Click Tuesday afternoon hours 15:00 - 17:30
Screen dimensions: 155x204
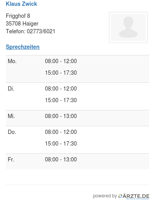coord(61,100)
